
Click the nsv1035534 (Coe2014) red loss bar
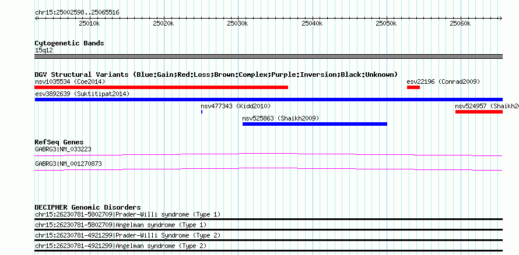[161, 87]
